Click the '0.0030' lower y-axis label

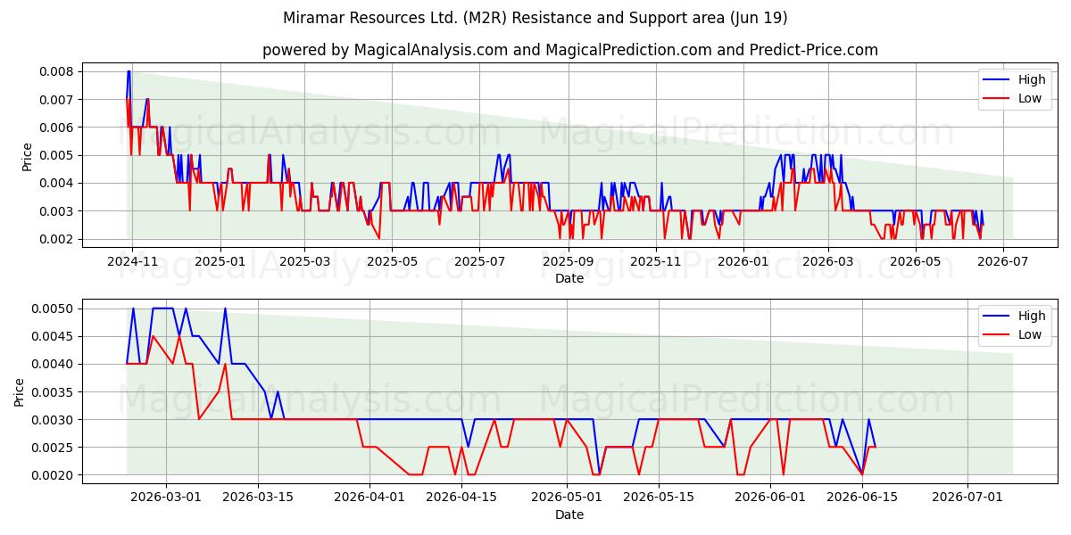pos(54,420)
